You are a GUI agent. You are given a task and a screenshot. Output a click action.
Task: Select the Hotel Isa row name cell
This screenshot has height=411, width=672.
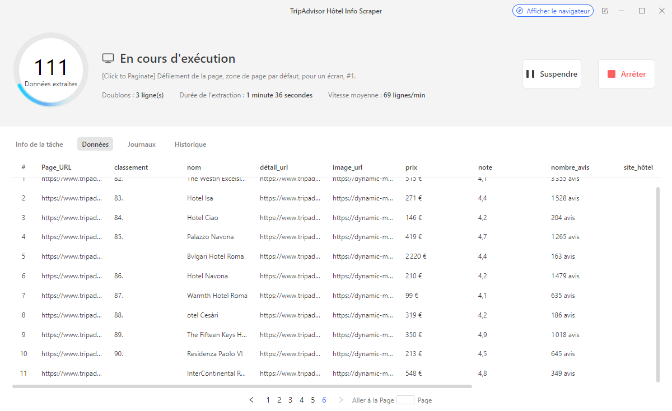pyautogui.click(x=200, y=198)
